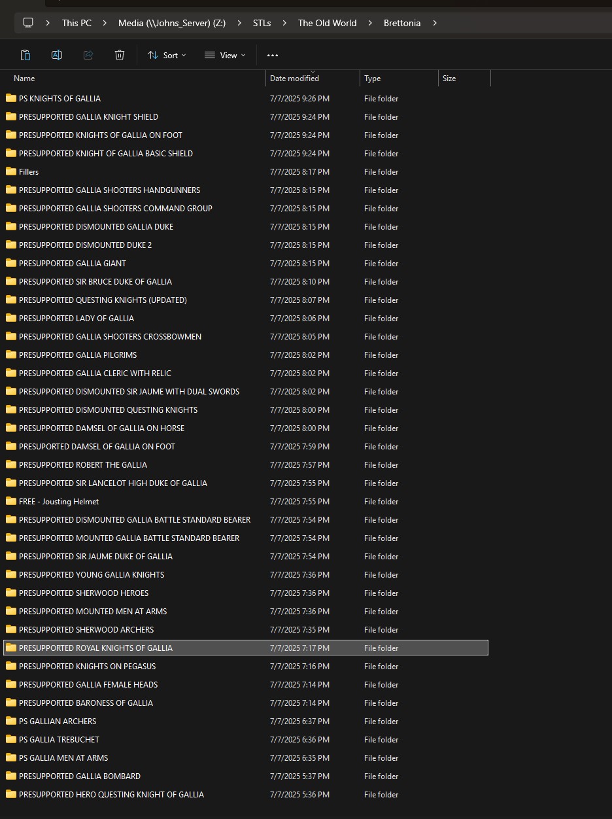The image size is (612, 819).
Task: Click the Brettonia breadcrumb
Action: (402, 23)
